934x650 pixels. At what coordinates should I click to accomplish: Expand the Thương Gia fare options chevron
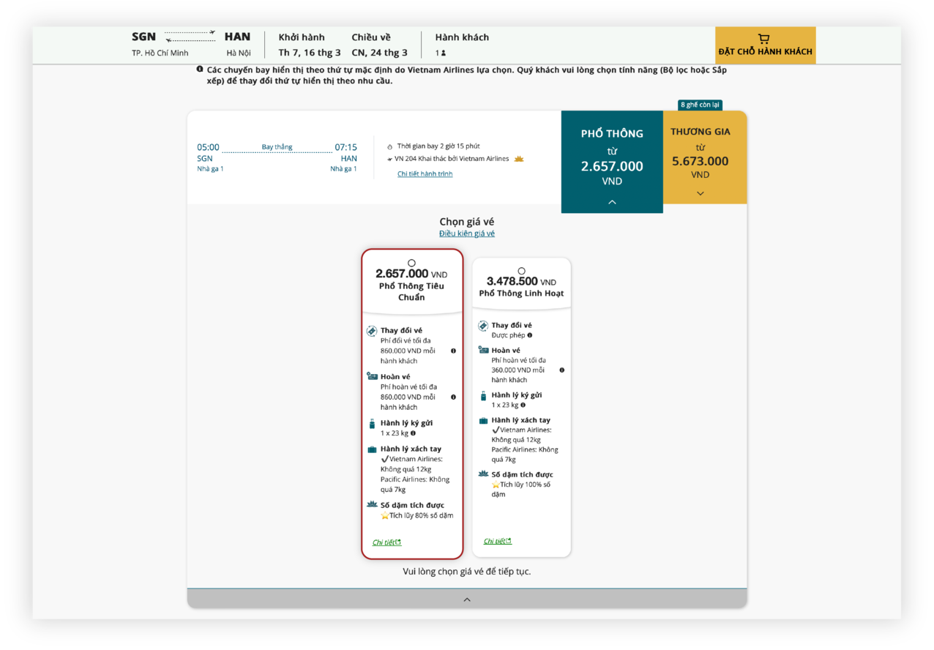[x=700, y=194]
